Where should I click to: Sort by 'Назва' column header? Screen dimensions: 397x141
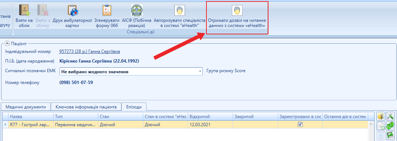point(31,117)
